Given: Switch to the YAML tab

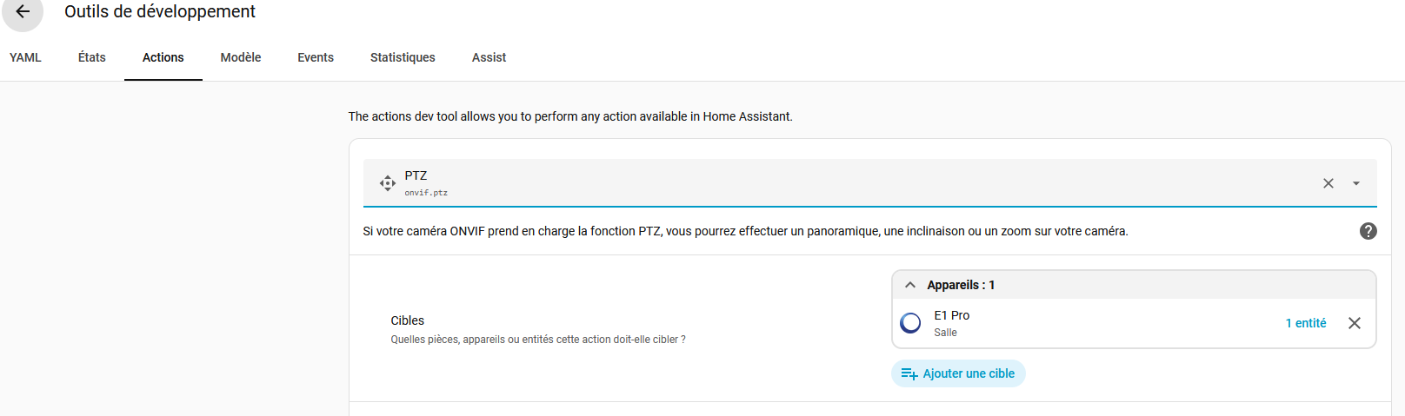Looking at the screenshot, I should (x=25, y=57).
